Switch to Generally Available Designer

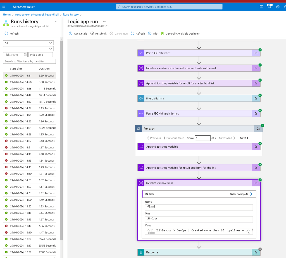coord(180,34)
